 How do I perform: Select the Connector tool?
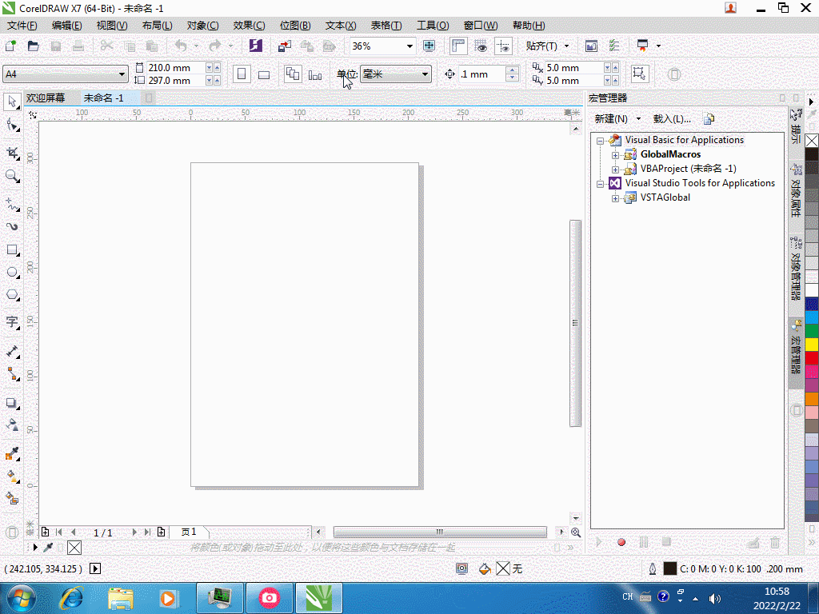pyautogui.click(x=12, y=374)
